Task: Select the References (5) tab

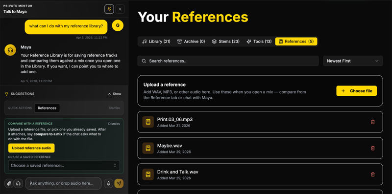Action: click(x=296, y=42)
